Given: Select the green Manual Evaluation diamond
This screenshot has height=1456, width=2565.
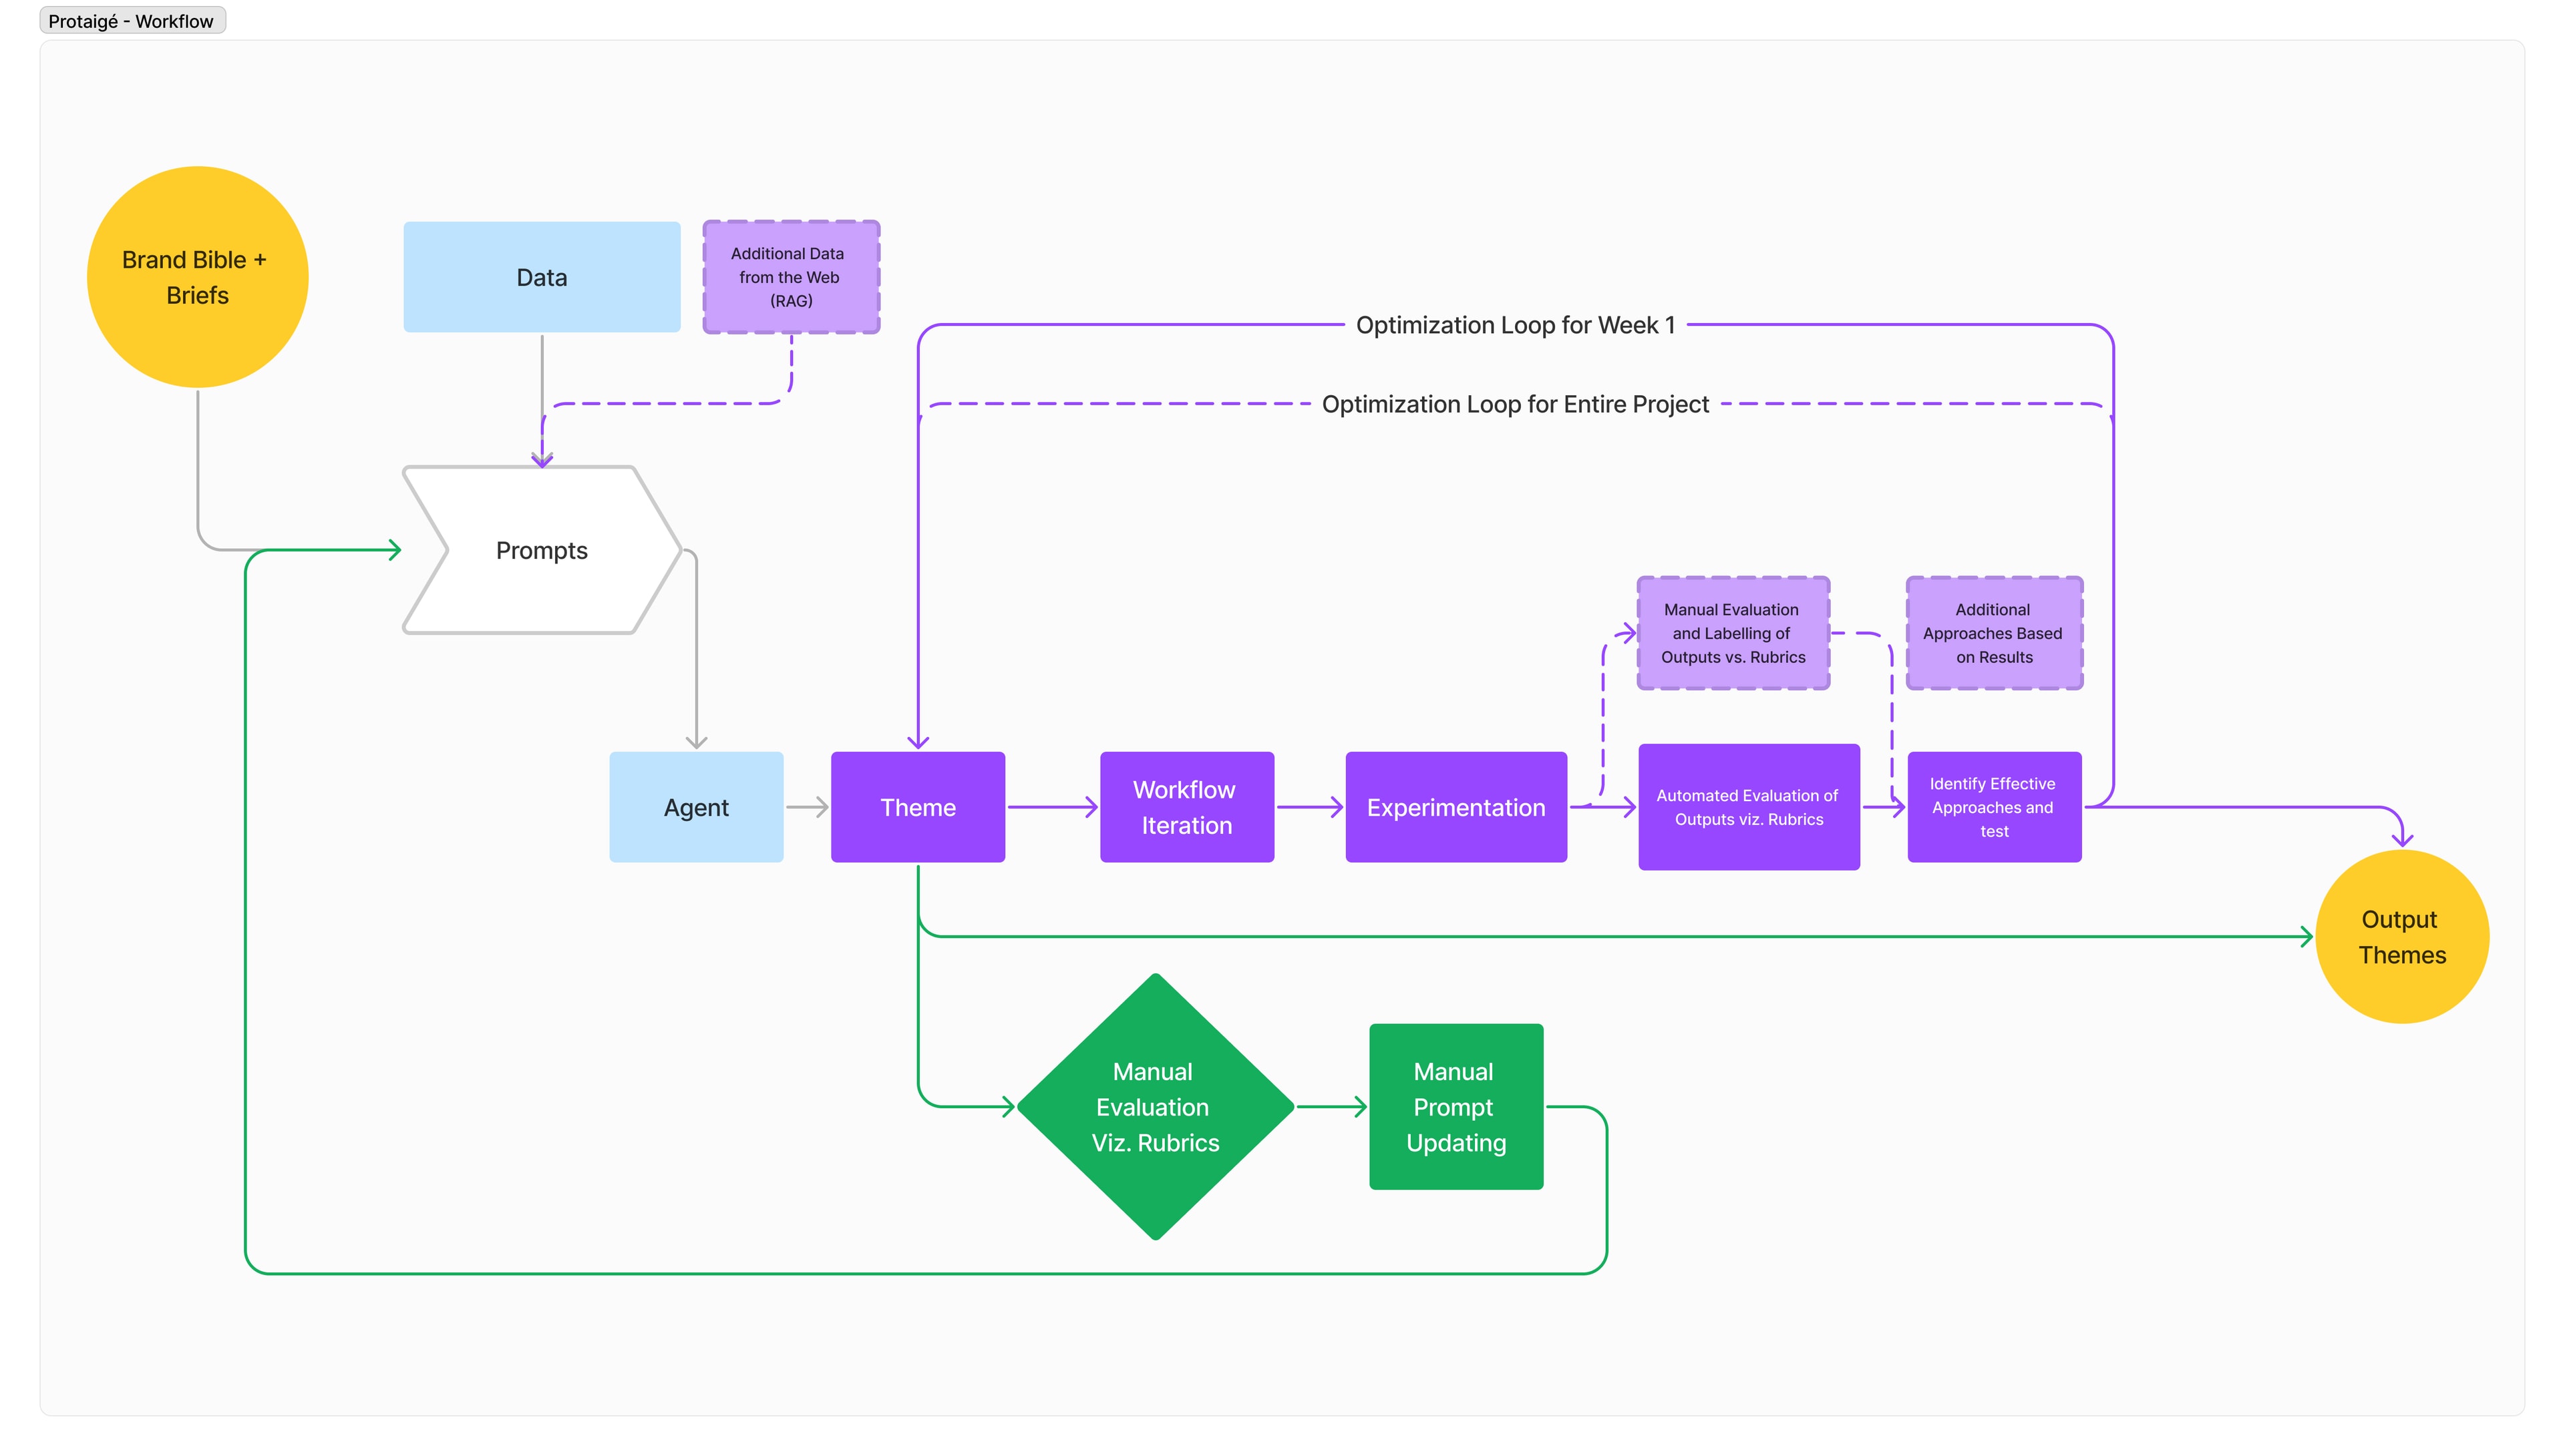Looking at the screenshot, I should (1154, 1107).
